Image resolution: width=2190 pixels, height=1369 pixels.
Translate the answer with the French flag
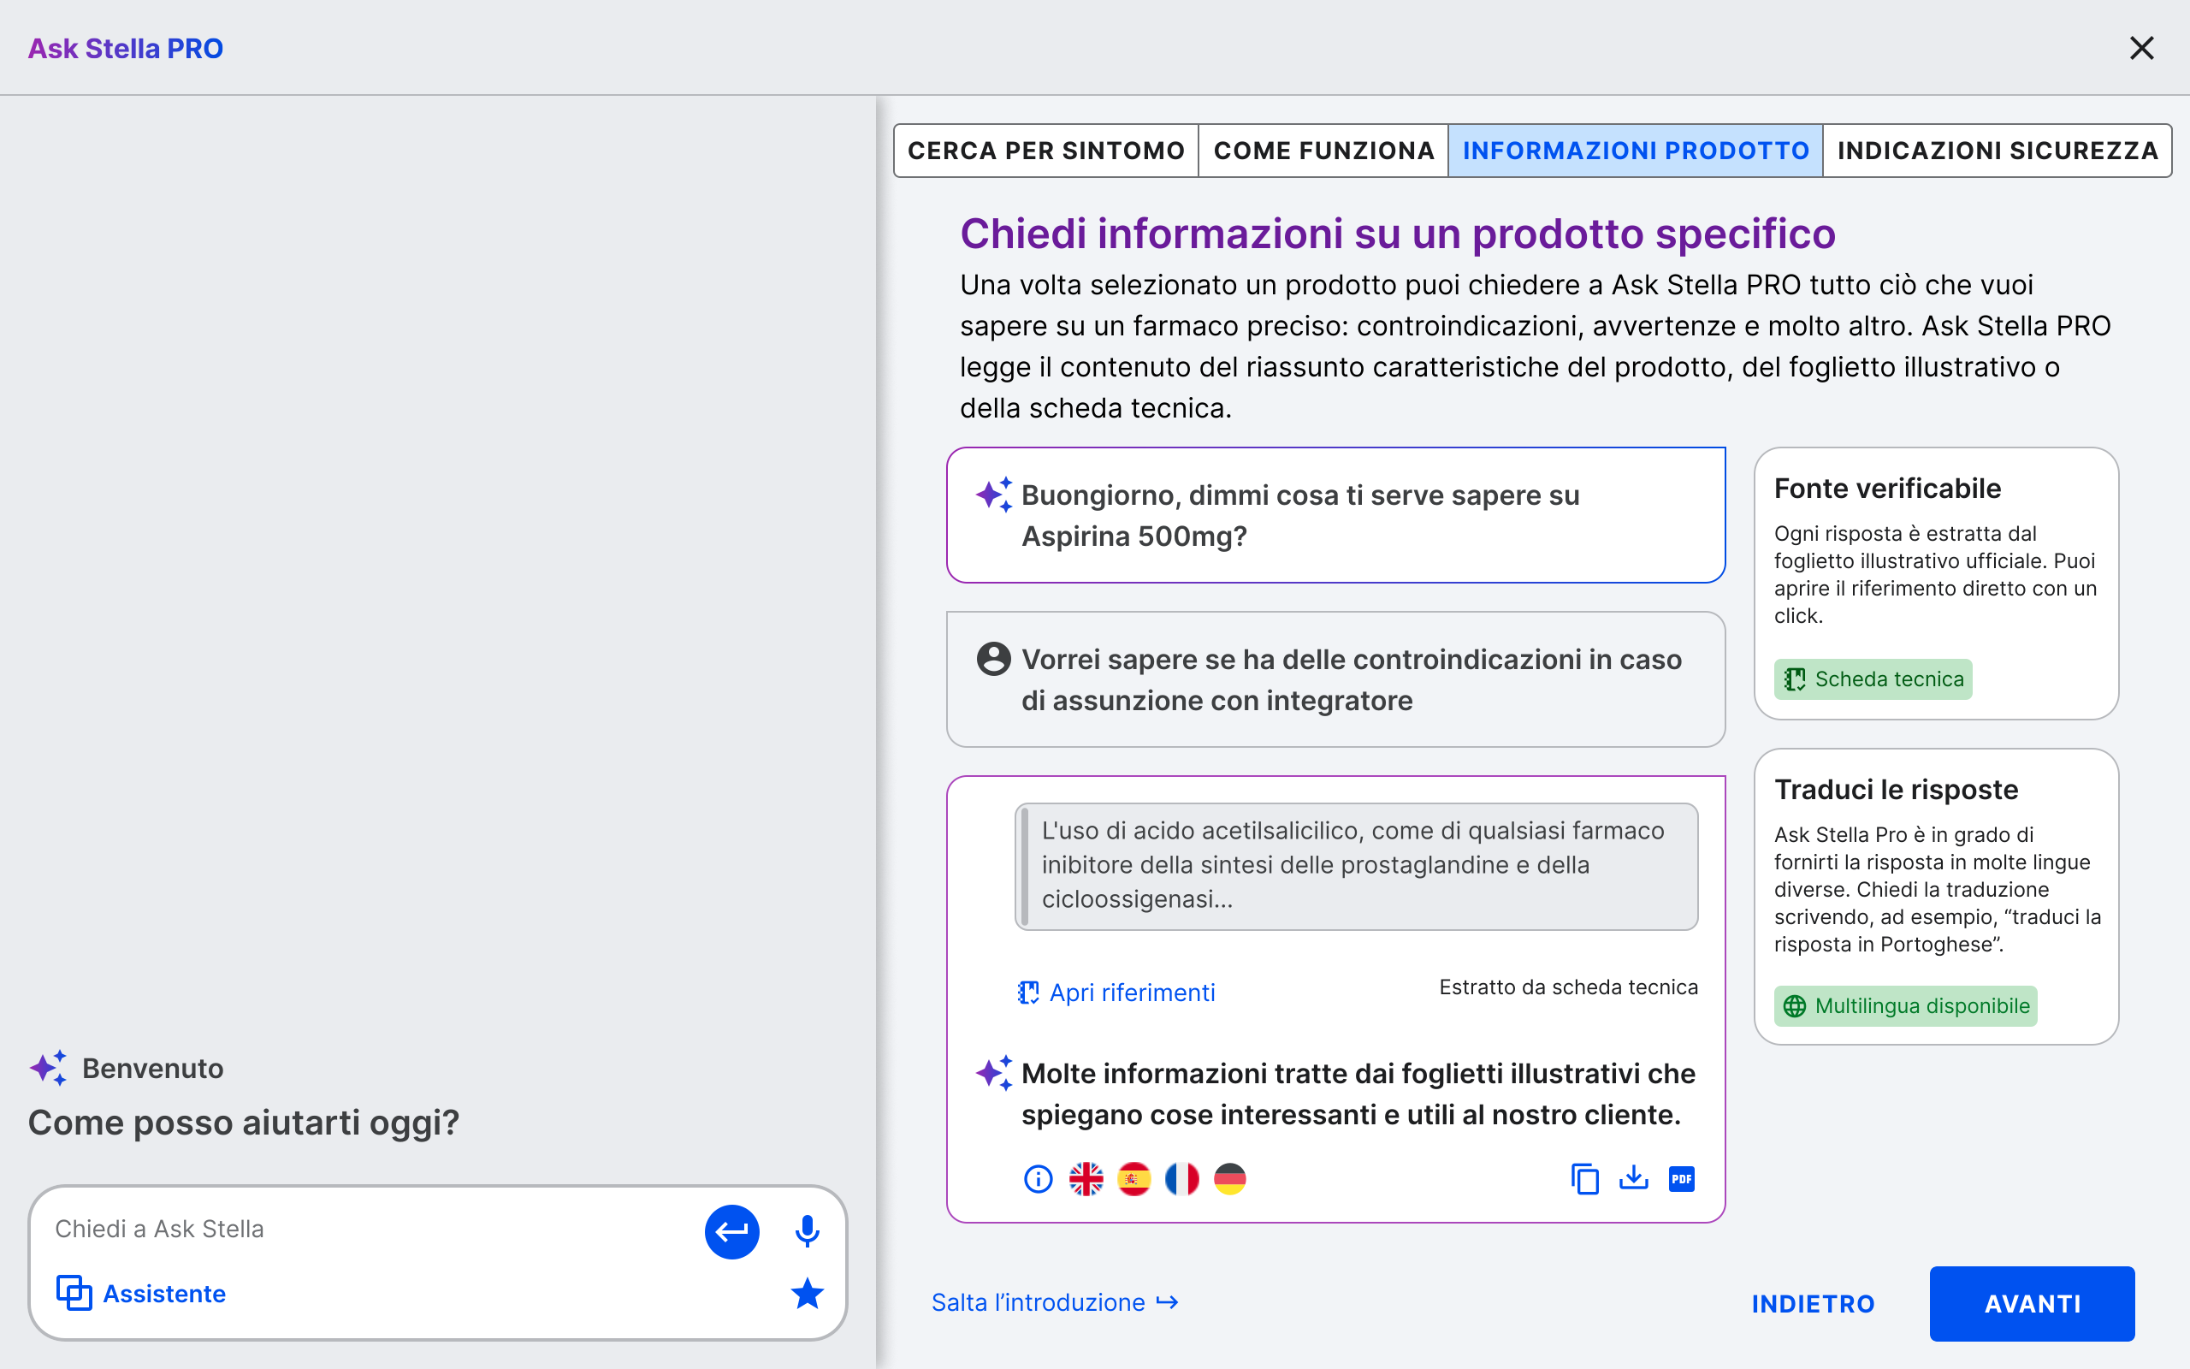pyautogui.click(x=1182, y=1179)
